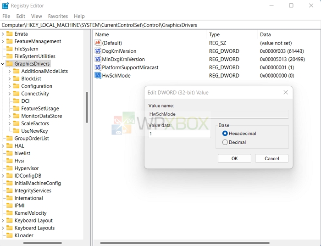Open the View menu
The height and width of the screenshot is (246, 321).
pyautogui.click(x=36, y=16)
